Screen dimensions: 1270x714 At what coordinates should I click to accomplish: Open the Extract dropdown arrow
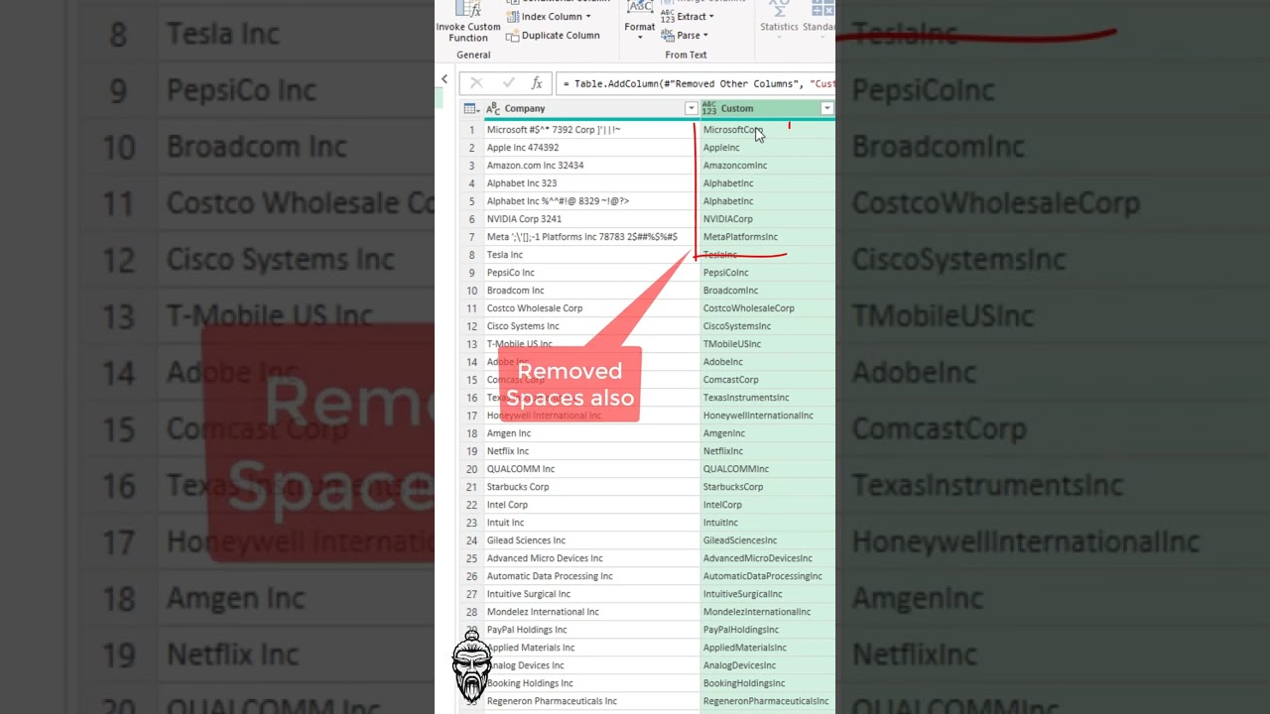click(x=711, y=17)
